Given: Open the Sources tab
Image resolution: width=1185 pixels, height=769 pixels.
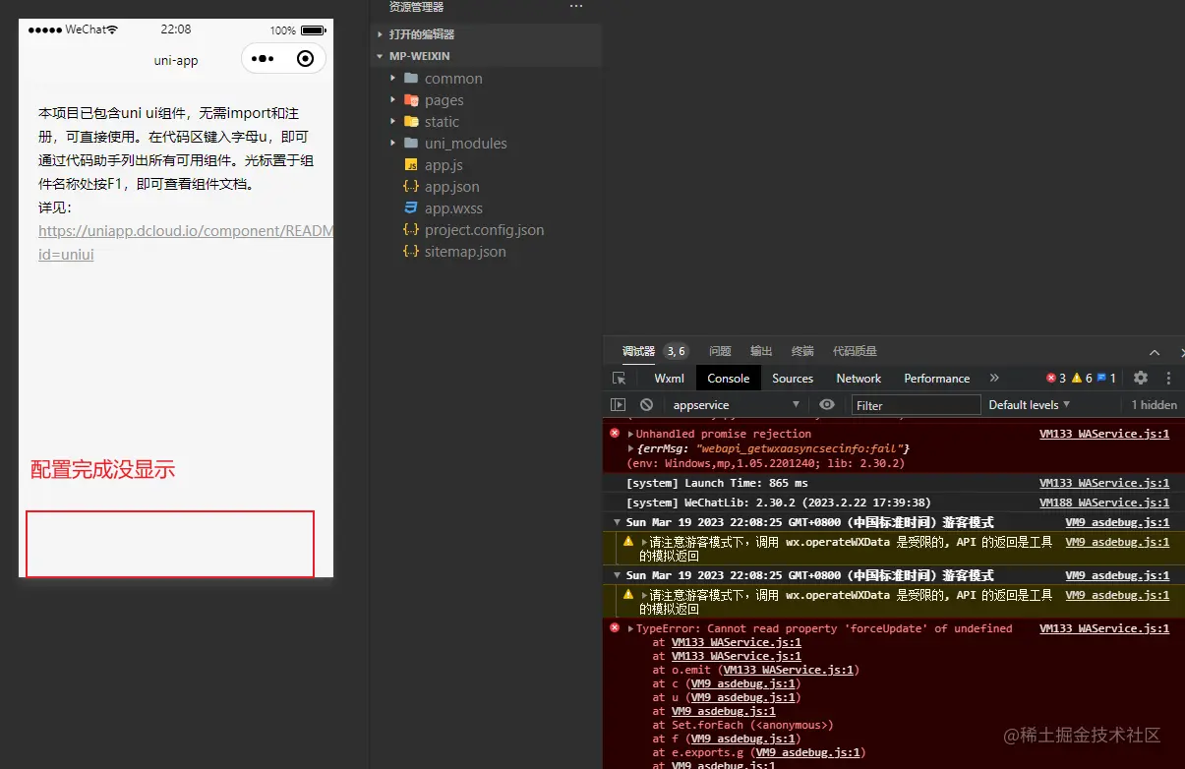Looking at the screenshot, I should (x=793, y=378).
